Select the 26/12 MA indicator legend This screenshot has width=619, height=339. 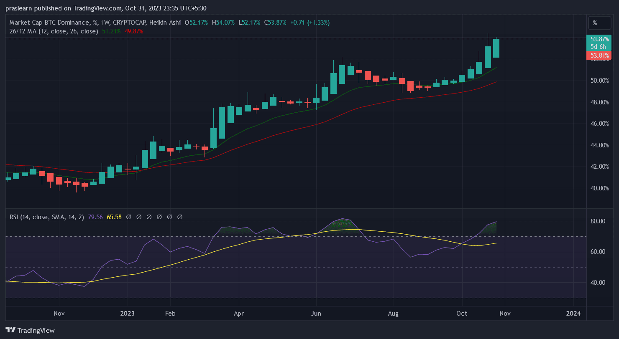pos(54,31)
